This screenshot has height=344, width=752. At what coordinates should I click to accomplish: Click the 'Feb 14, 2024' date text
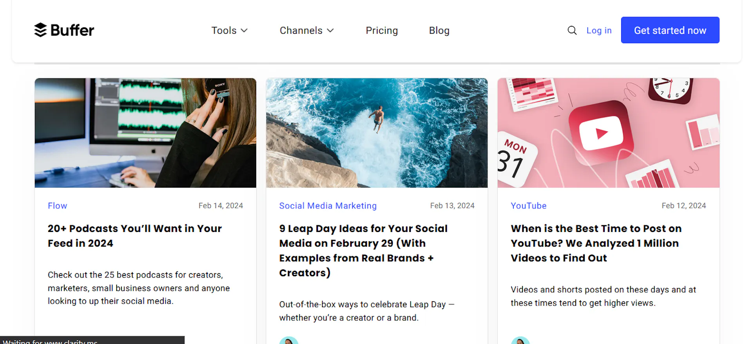tap(221, 206)
